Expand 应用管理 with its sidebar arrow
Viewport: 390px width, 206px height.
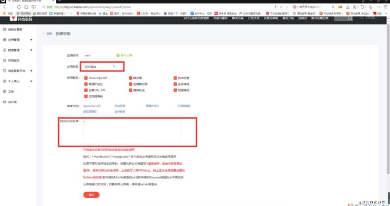click(31, 40)
